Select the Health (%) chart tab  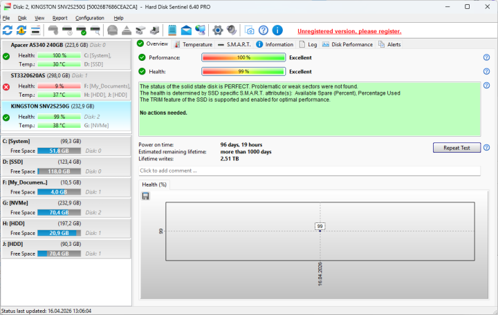tap(154, 184)
